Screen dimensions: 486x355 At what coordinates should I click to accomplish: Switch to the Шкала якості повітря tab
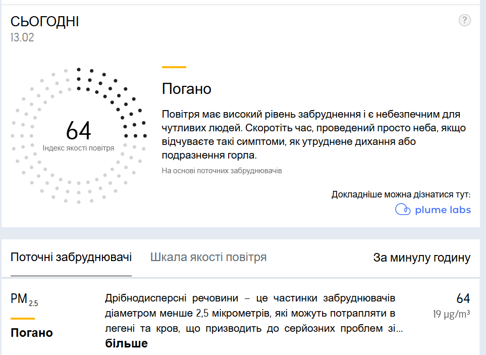point(208,258)
